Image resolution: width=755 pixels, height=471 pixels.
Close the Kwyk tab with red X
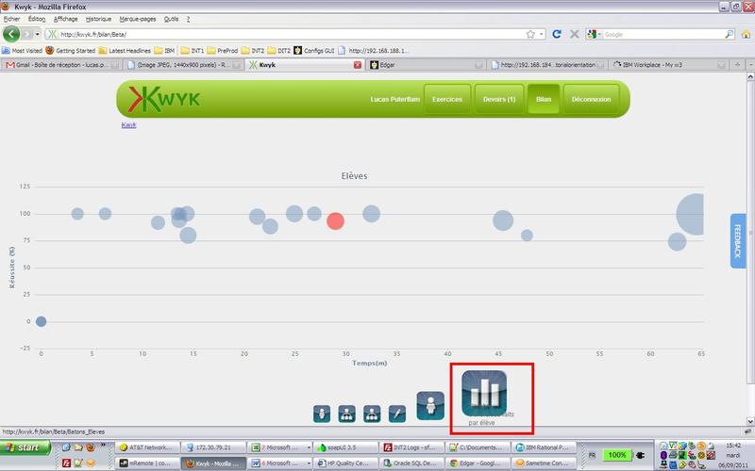point(358,65)
